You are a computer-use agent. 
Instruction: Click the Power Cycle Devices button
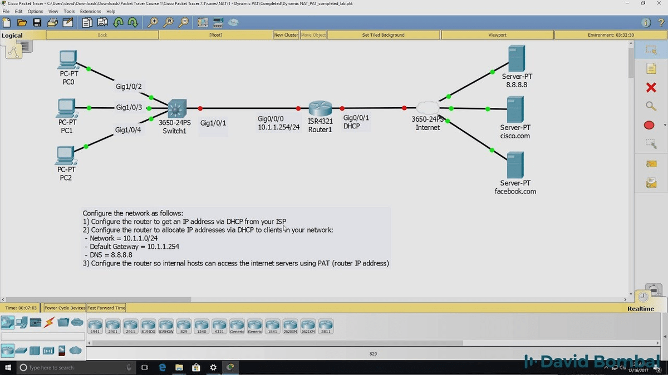coord(65,308)
